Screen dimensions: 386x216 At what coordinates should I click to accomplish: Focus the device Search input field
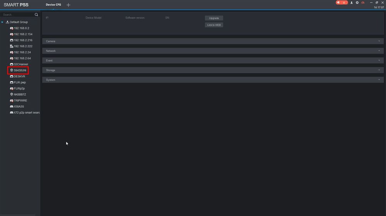[18, 15]
